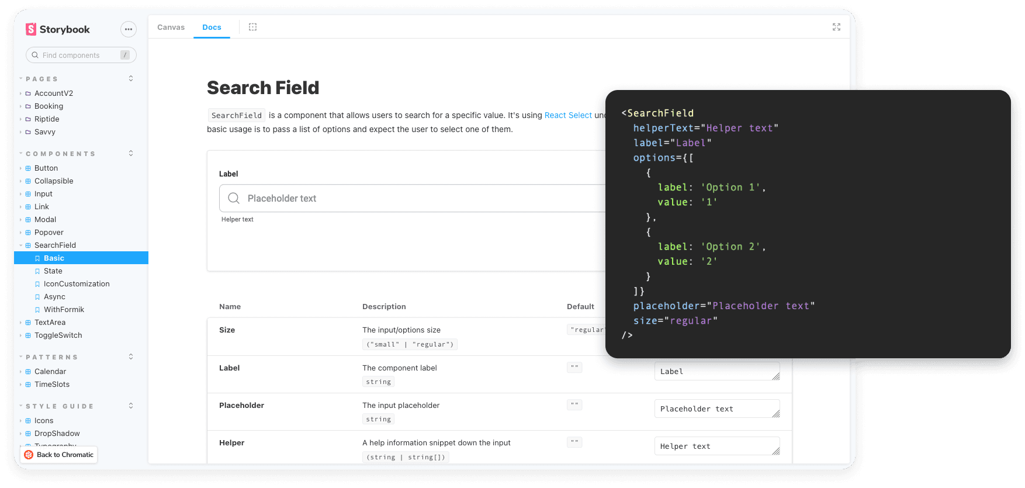Click the Size property name
This screenshot has height=488, width=1025.
(x=227, y=330)
